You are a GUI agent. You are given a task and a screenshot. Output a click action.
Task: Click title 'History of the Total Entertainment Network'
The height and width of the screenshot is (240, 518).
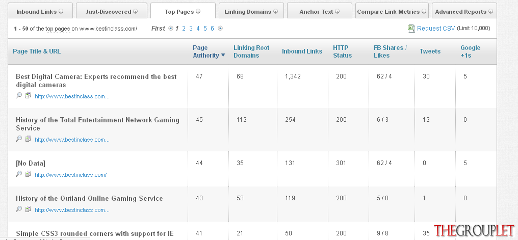[97, 124]
